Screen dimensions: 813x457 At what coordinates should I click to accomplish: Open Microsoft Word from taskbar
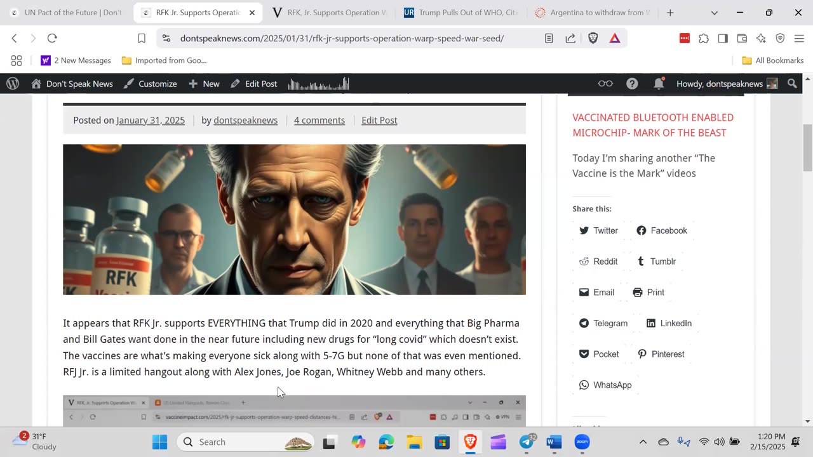[x=554, y=442]
